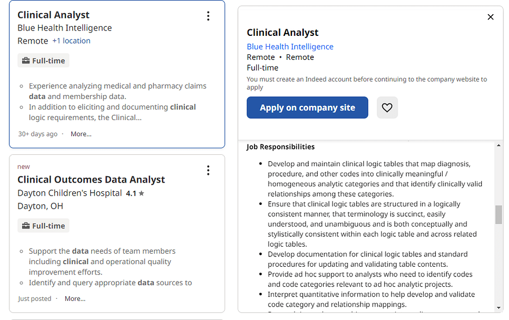Open Blue Health Intelligence company link

290,47
